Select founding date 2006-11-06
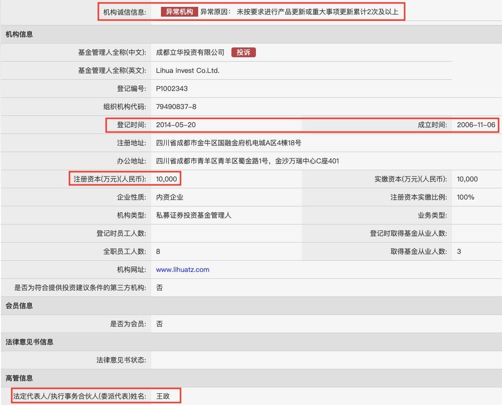The height and width of the screenshot is (405, 502). [x=476, y=125]
